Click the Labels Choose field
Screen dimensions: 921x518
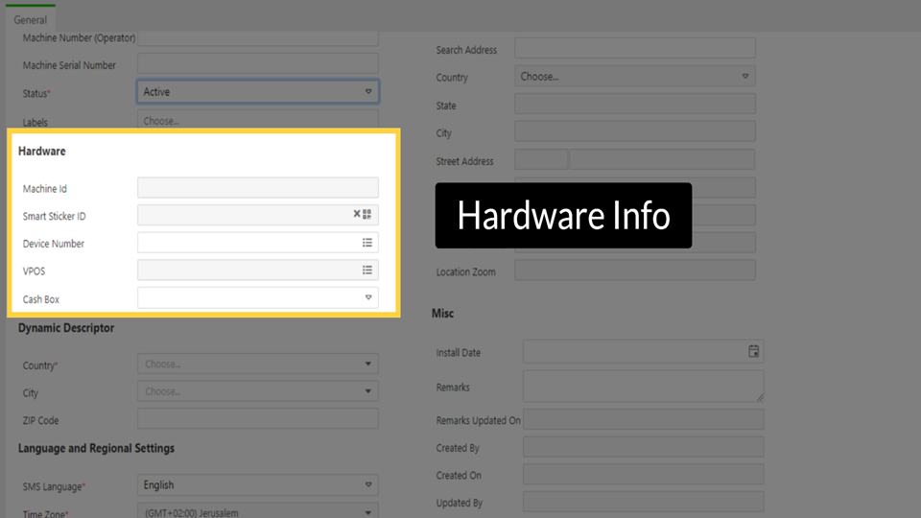[x=257, y=122]
